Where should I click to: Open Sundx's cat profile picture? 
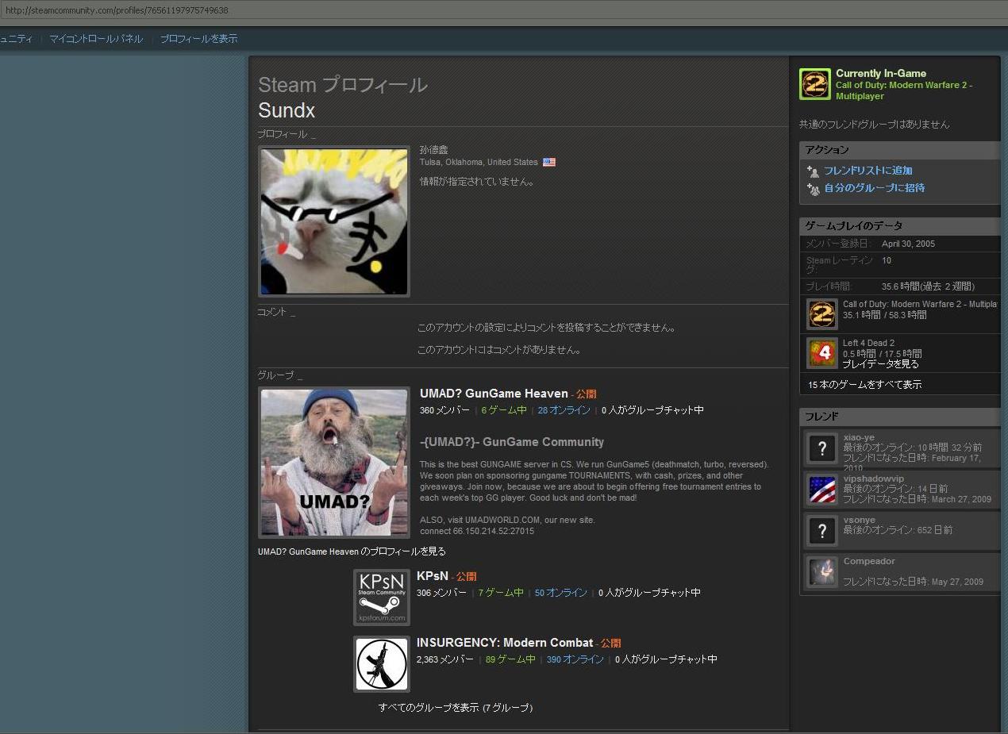(x=334, y=221)
